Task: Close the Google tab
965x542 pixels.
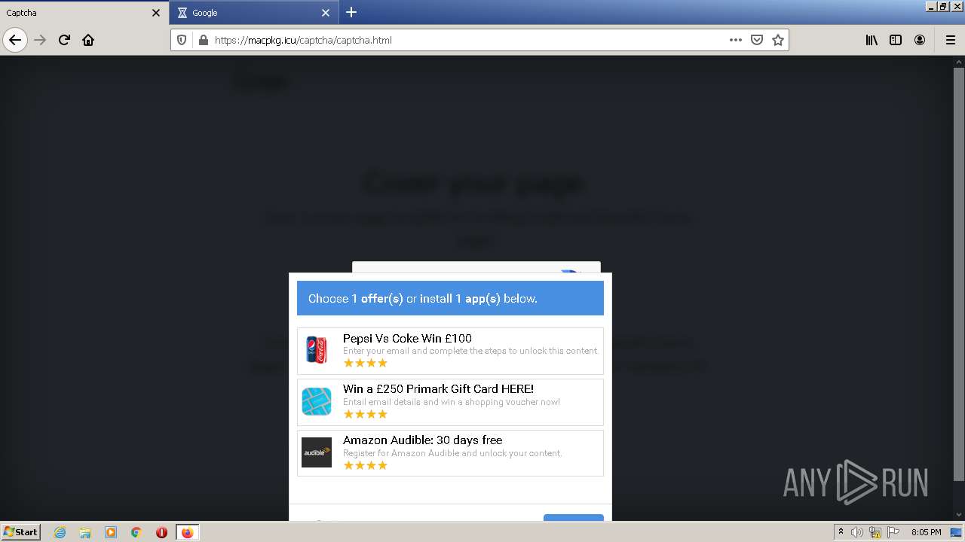Action: coord(326,13)
